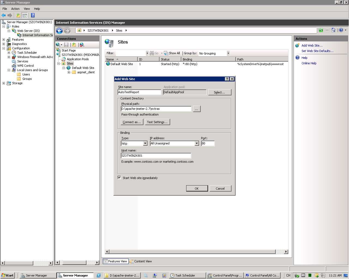Click the Show All filter button
The height and width of the screenshot is (279, 349).
point(172,53)
